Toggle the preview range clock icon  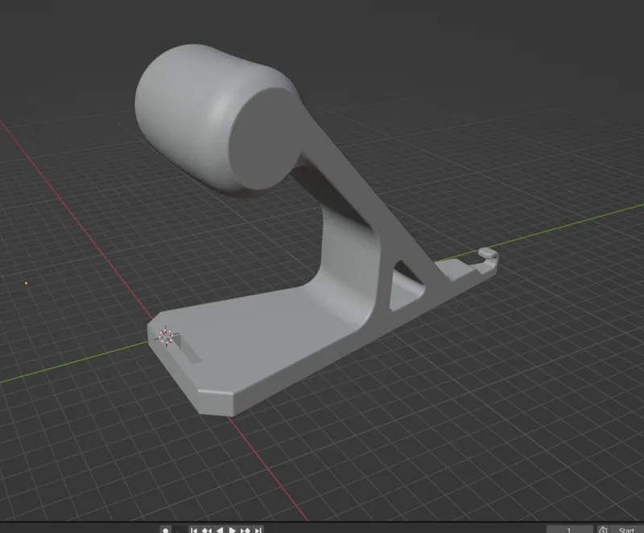pyautogui.click(x=603, y=530)
